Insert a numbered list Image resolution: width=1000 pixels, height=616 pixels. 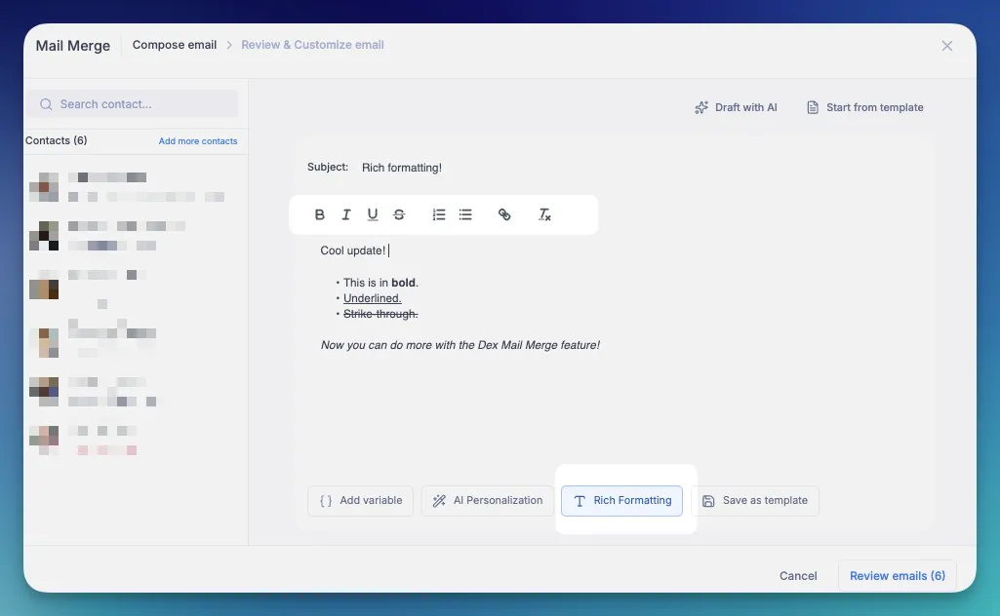pyautogui.click(x=439, y=214)
